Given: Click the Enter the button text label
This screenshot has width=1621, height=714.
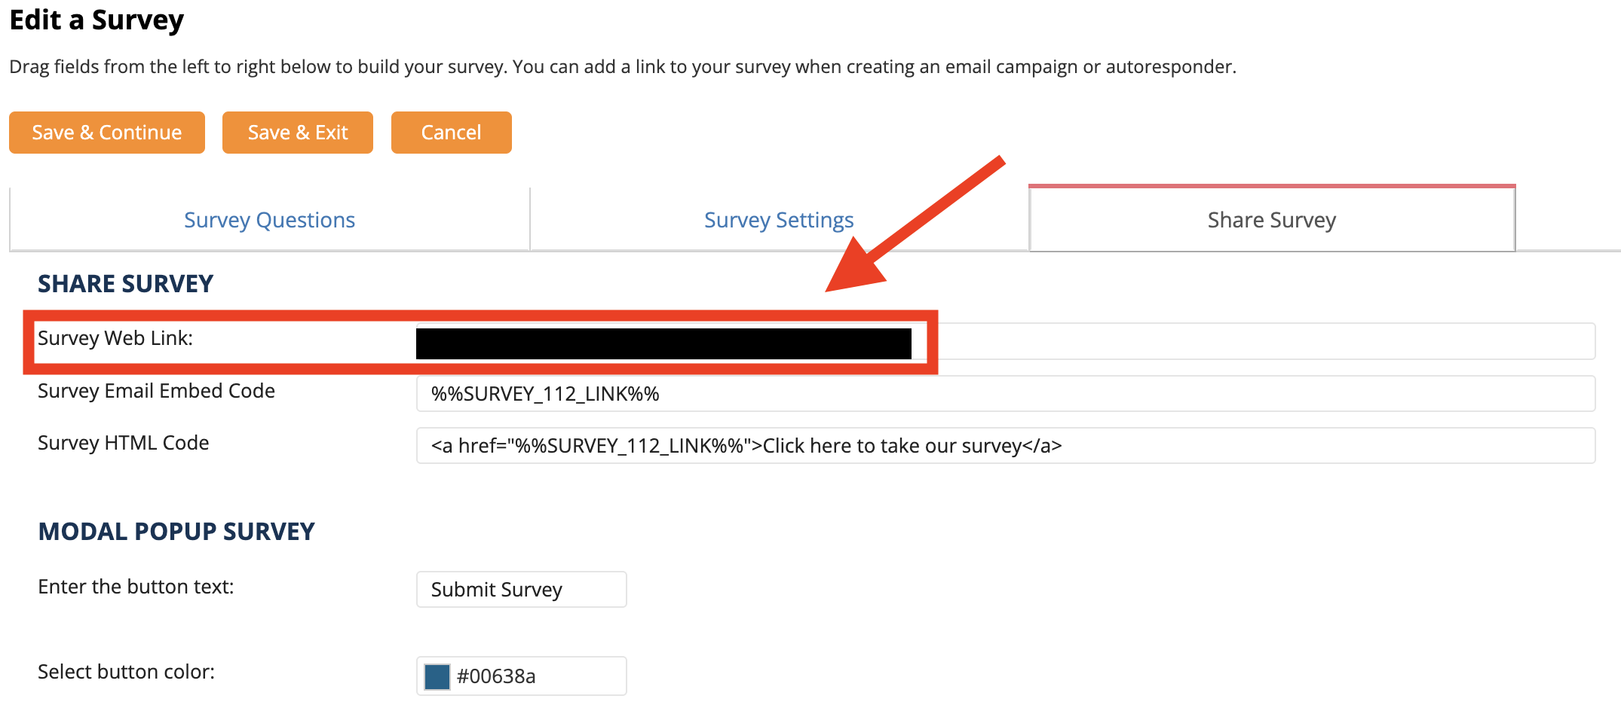Looking at the screenshot, I should pos(136,587).
